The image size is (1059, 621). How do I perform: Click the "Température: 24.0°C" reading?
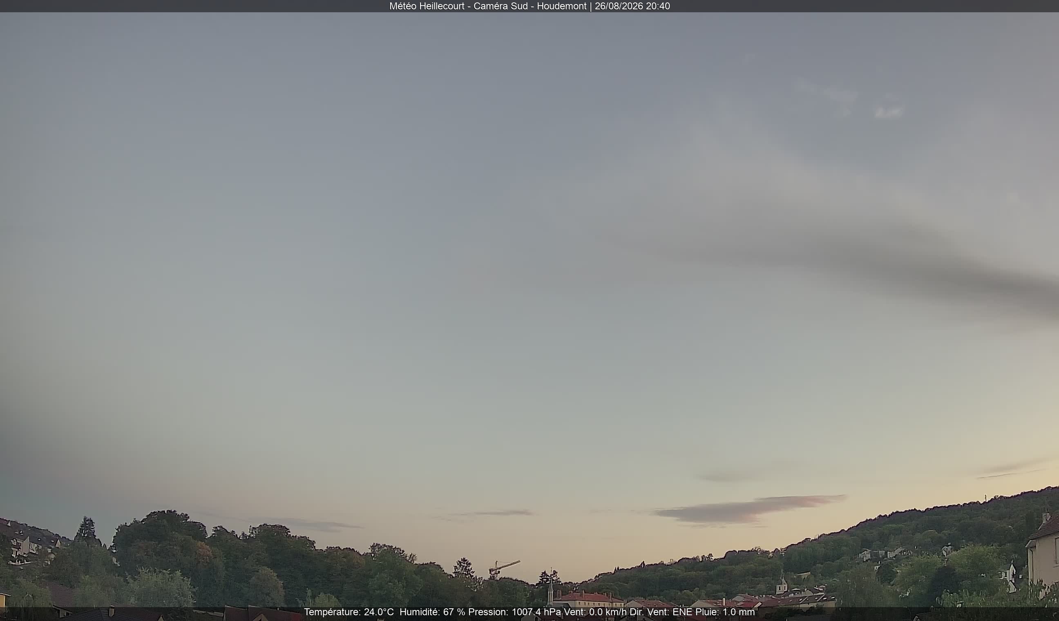pos(349,612)
